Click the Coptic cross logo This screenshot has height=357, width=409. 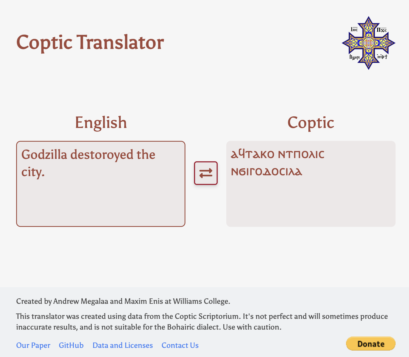coord(368,43)
